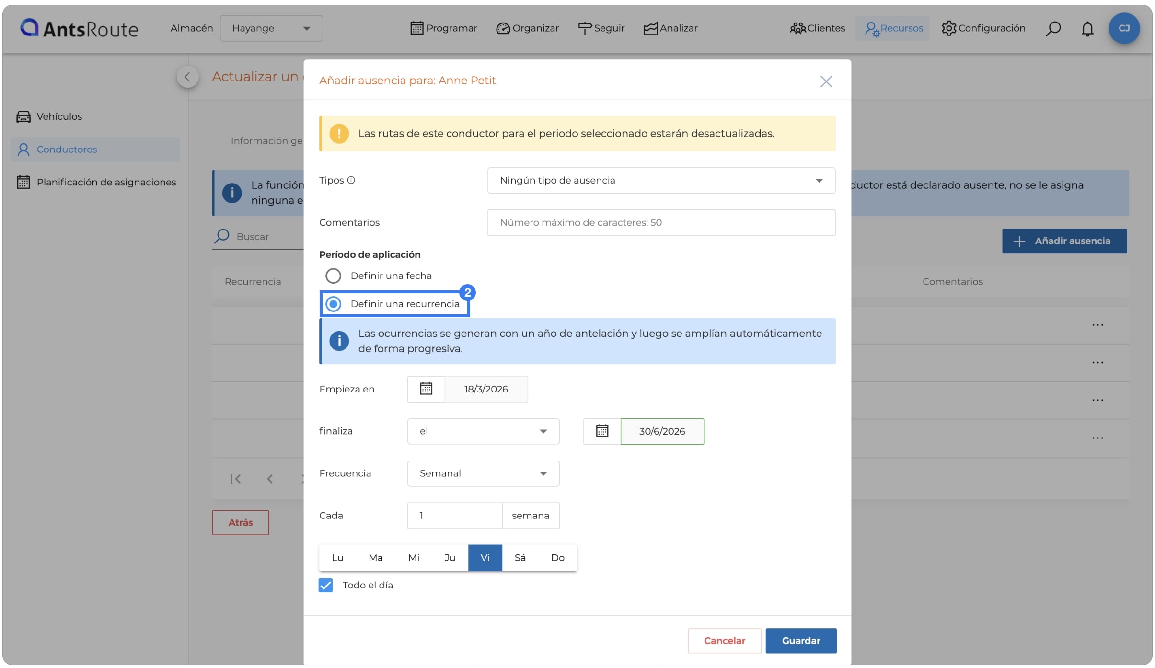
Task: Go to previous page of table
Action: tap(270, 479)
